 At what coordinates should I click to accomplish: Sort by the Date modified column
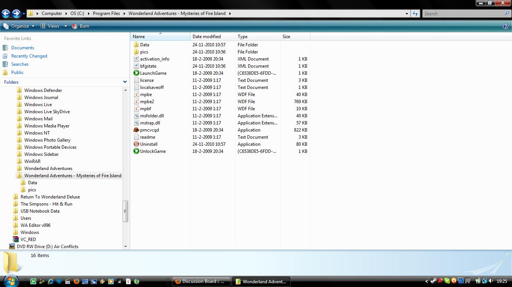(213, 37)
